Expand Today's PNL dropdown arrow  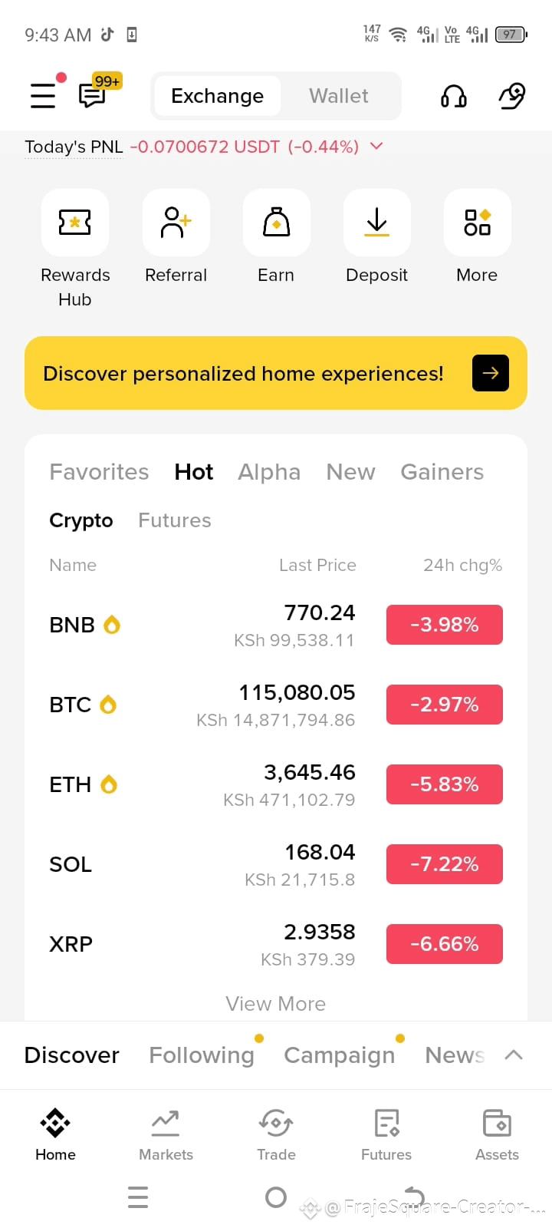[376, 146]
